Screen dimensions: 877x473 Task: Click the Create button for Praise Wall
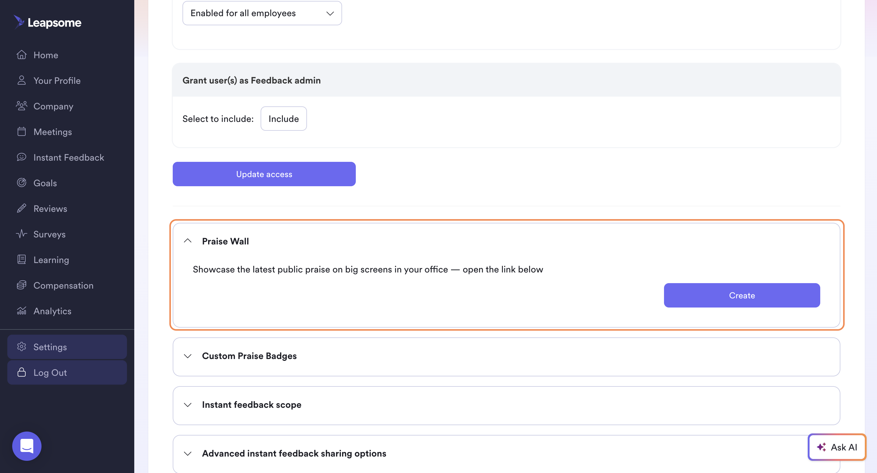tap(742, 295)
